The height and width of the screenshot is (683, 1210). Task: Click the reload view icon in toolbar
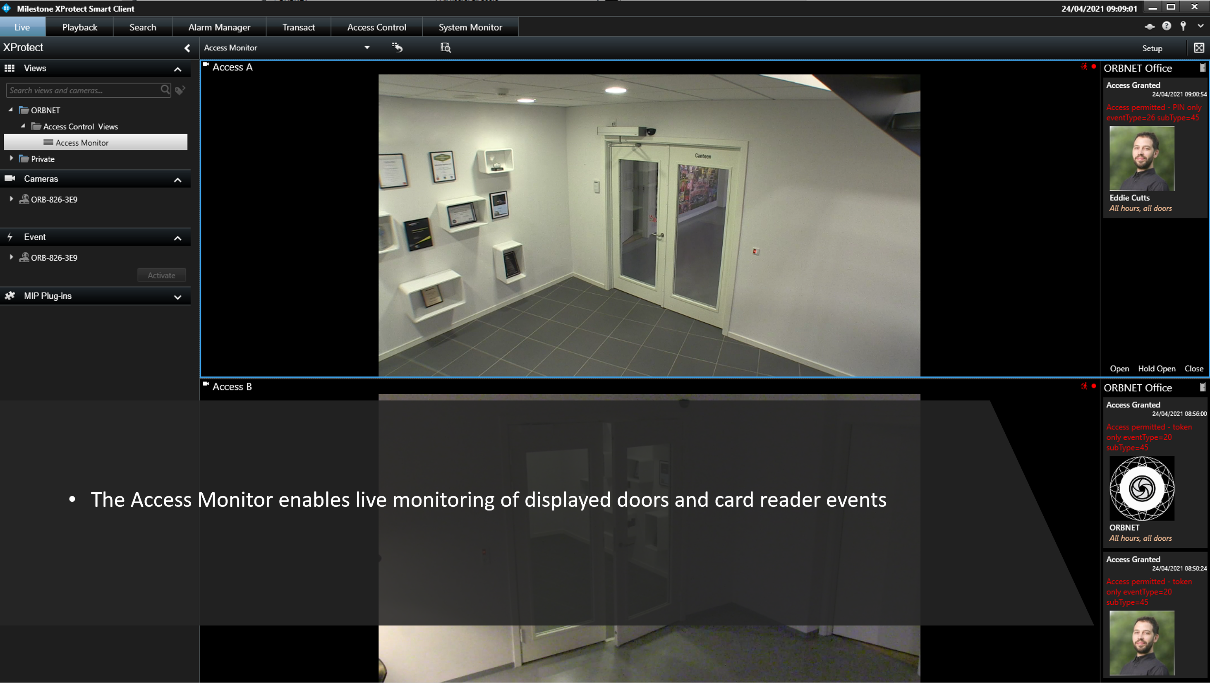(398, 48)
